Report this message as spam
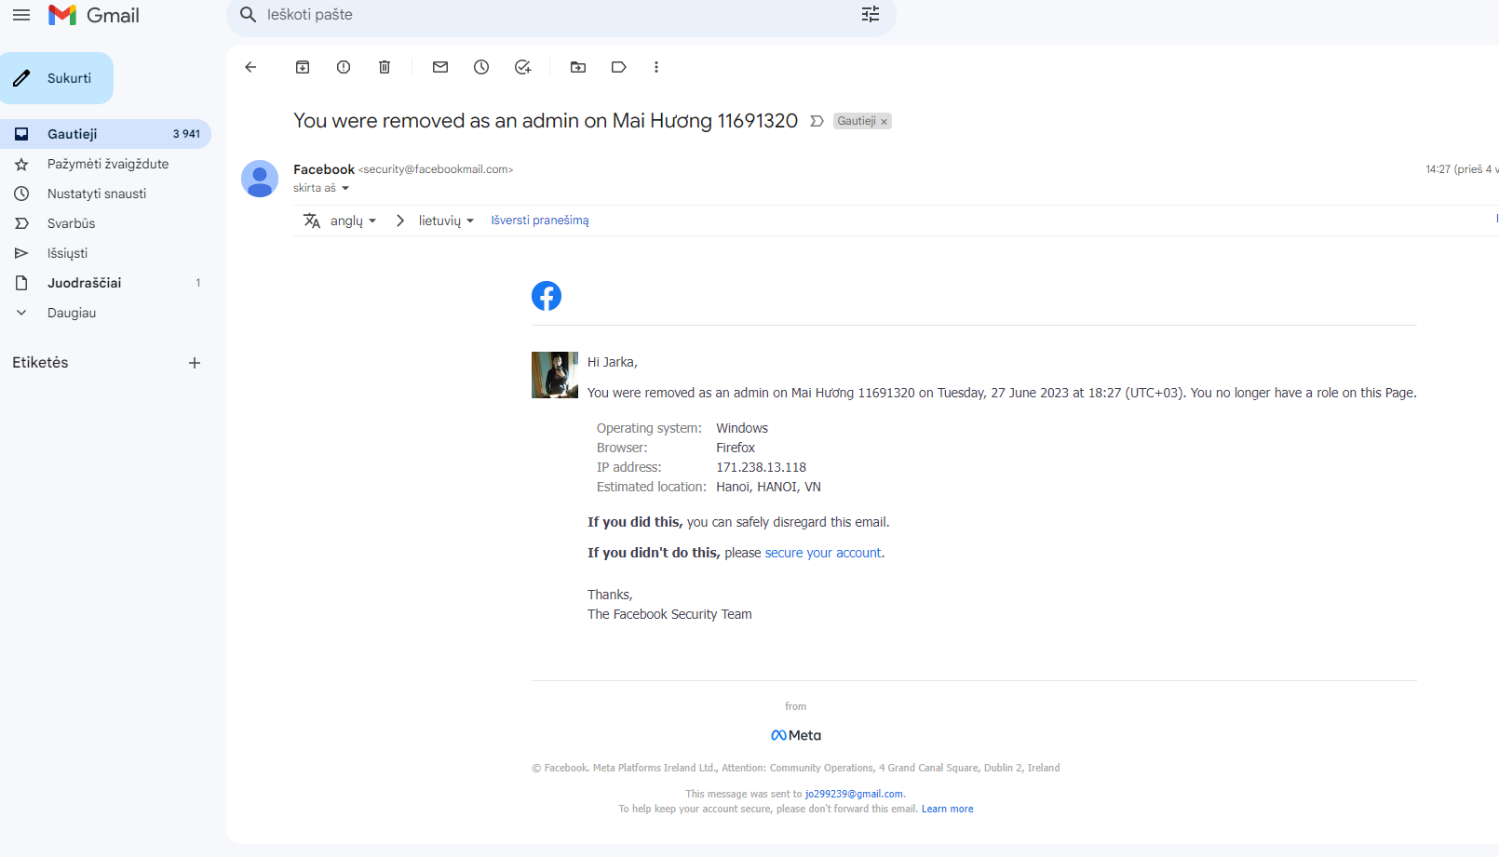The width and height of the screenshot is (1499, 857). 344,67
